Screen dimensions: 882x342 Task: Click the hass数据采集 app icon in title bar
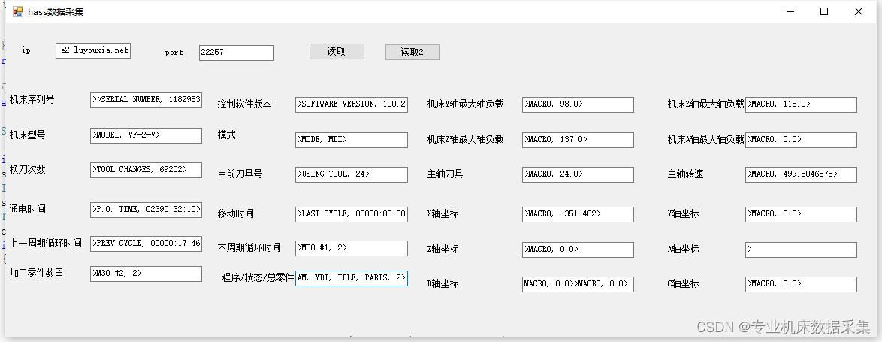point(18,11)
